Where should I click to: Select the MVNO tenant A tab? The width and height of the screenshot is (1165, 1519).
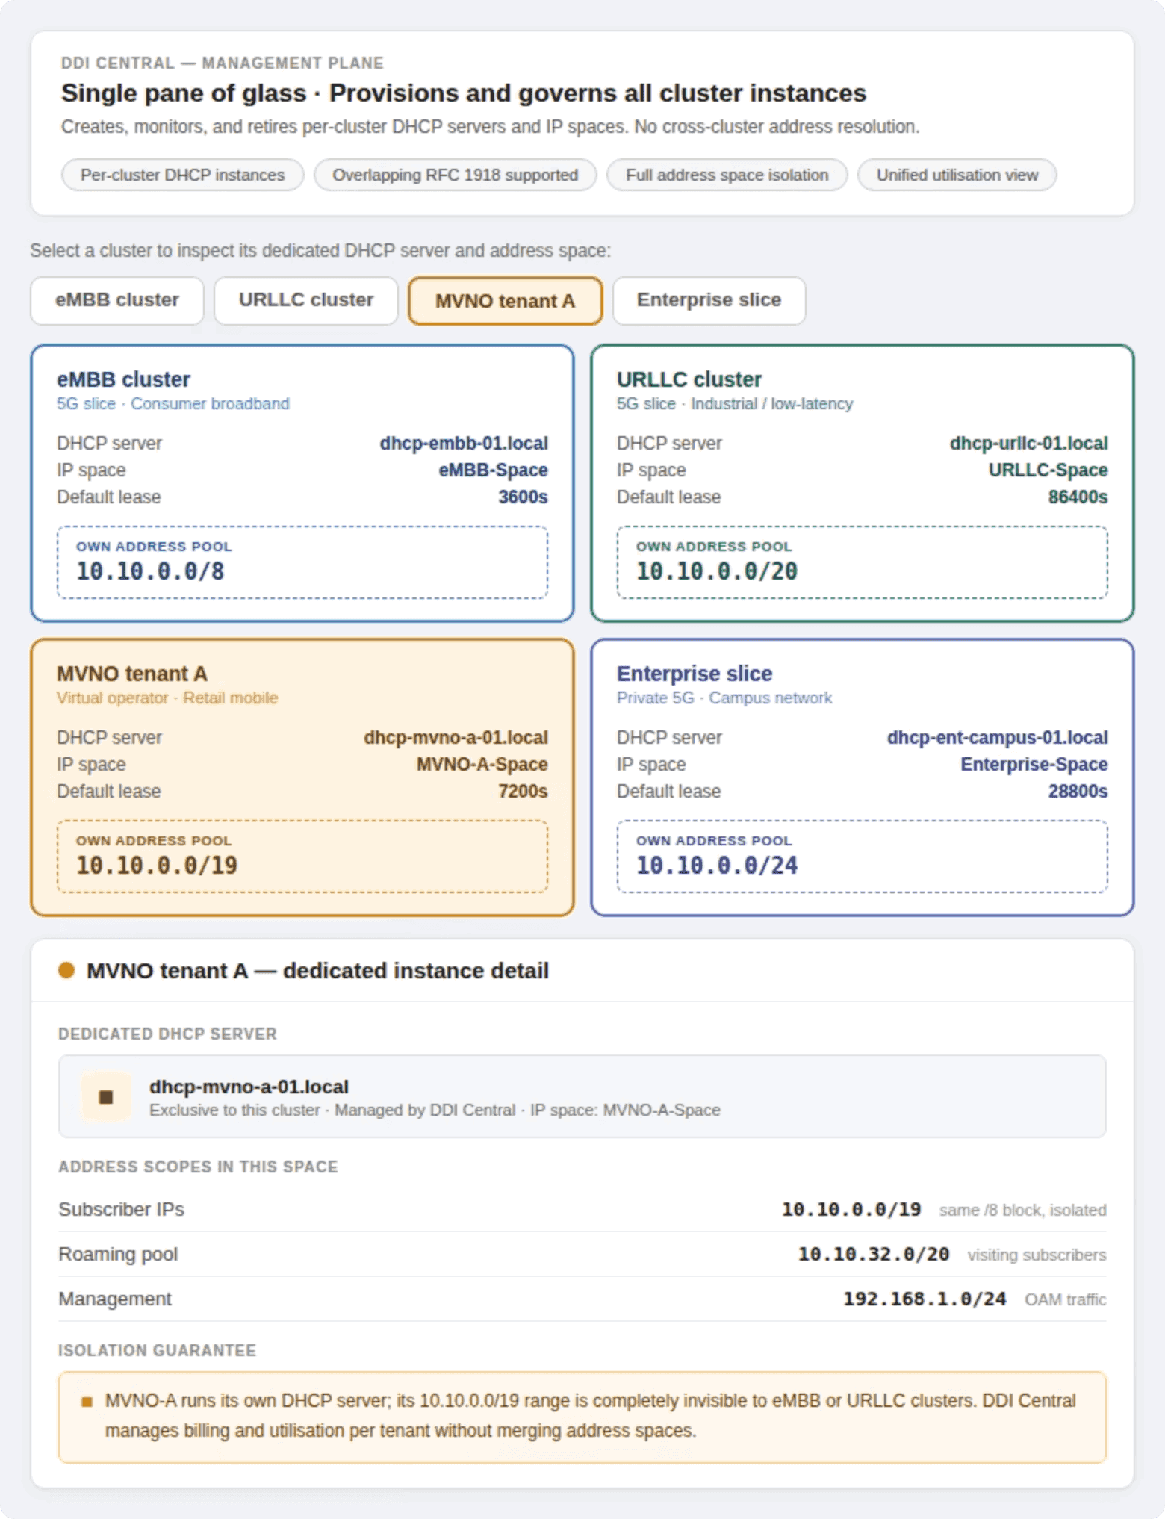(505, 301)
